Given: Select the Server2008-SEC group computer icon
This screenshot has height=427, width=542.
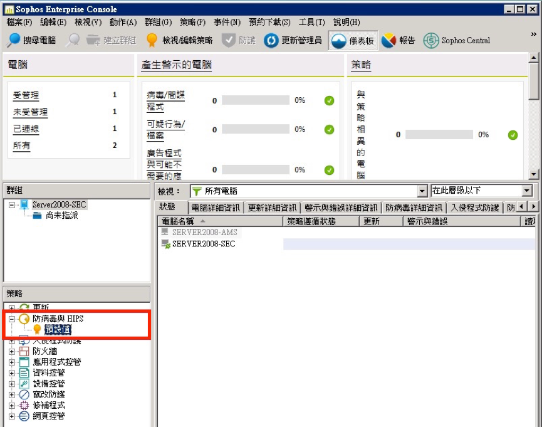Looking at the screenshot, I should [x=24, y=204].
